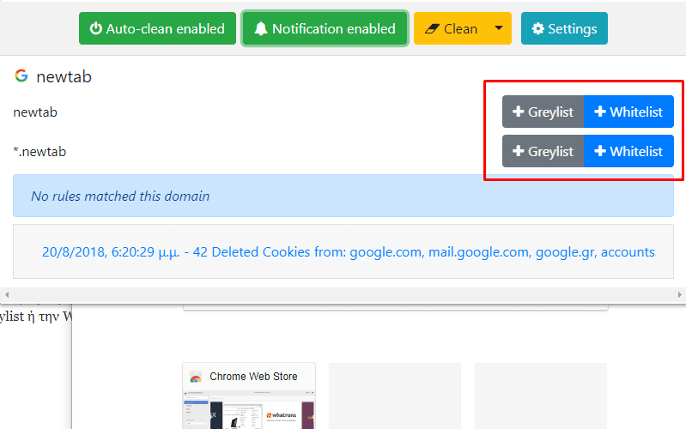Viewport: 686px width, 429px height.
Task: Add newtab to Greylist
Action: point(543,112)
